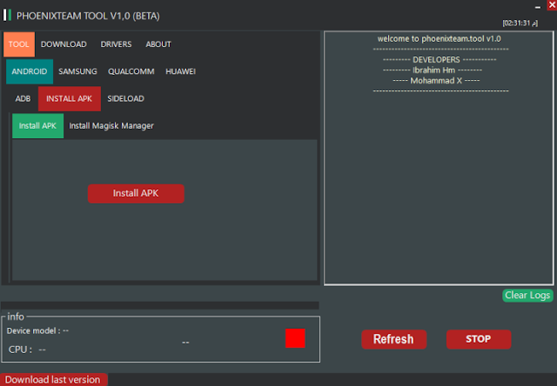
Task: Click the CPU label in info panel
Action: click(x=20, y=349)
